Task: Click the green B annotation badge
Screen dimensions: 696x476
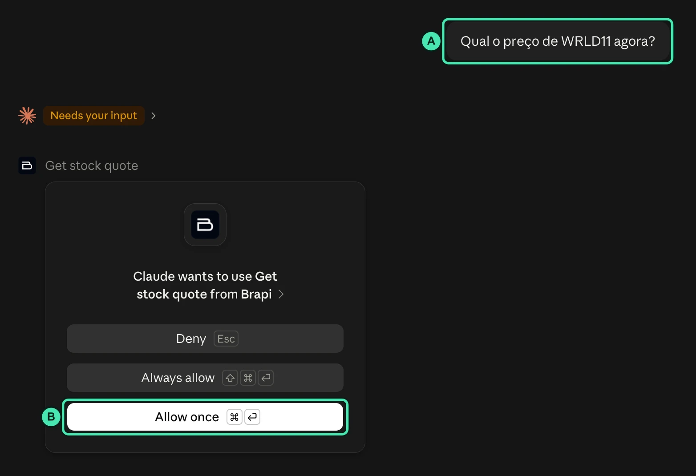Action: click(51, 417)
